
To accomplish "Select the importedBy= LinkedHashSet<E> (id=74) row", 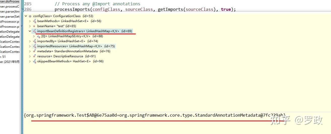I will point(68,41).
